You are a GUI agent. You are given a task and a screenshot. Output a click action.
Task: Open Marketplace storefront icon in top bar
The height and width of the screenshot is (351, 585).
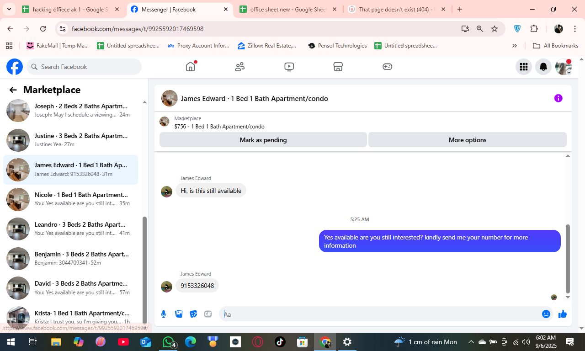[x=338, y=67]
